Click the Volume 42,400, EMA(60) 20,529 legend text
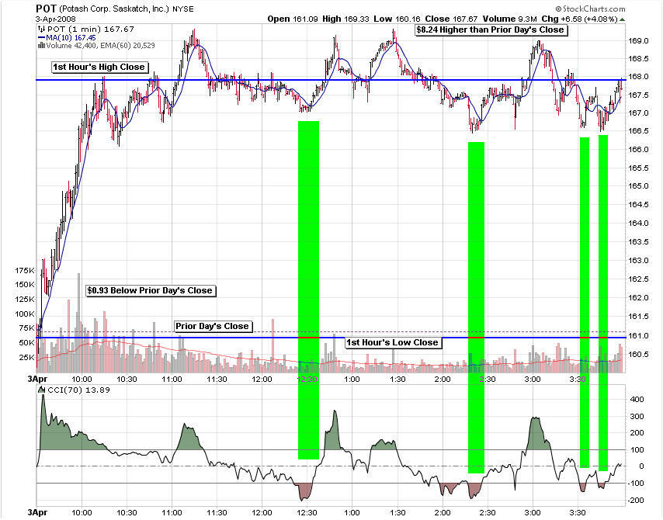663x520 pixels. point(101,45)
